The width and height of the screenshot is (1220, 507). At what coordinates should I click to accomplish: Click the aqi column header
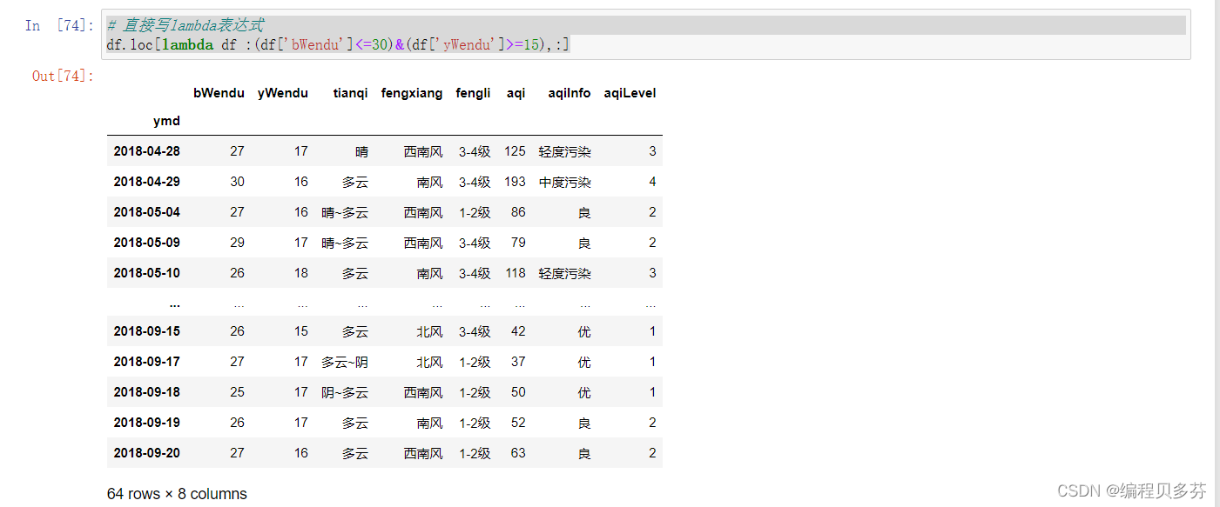pyautogui.click(x=516, y=93)
